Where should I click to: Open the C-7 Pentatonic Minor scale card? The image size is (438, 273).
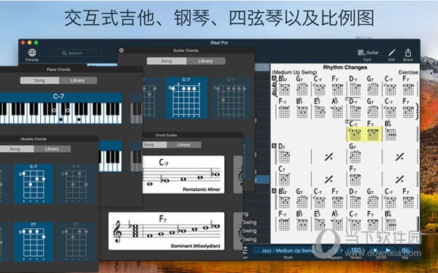pos(183,174)
